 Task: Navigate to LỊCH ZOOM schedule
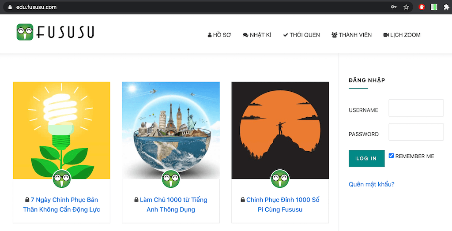point(402,35)
